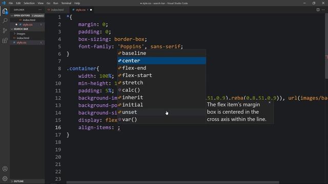Open the Terminal menu

coord(66,3)
